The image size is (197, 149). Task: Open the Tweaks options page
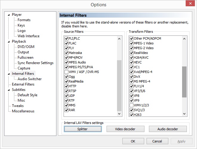point(18,106)
